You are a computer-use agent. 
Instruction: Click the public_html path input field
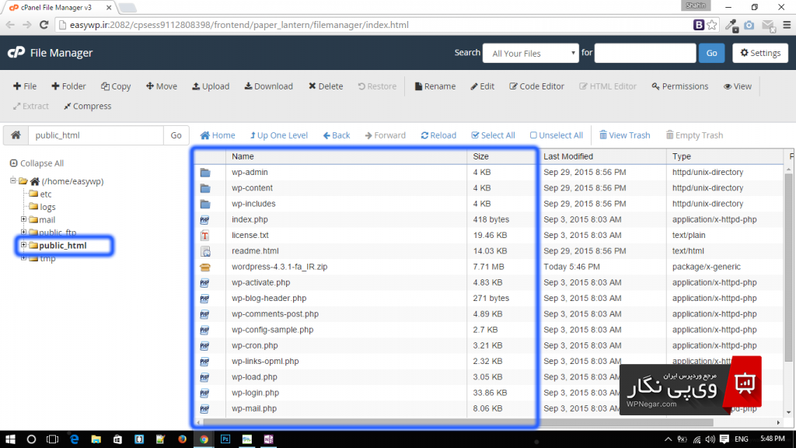(x=96, y=135)
